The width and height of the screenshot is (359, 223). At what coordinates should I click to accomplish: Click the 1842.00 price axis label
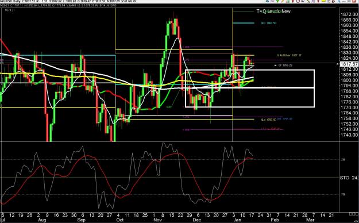[349, 42]
